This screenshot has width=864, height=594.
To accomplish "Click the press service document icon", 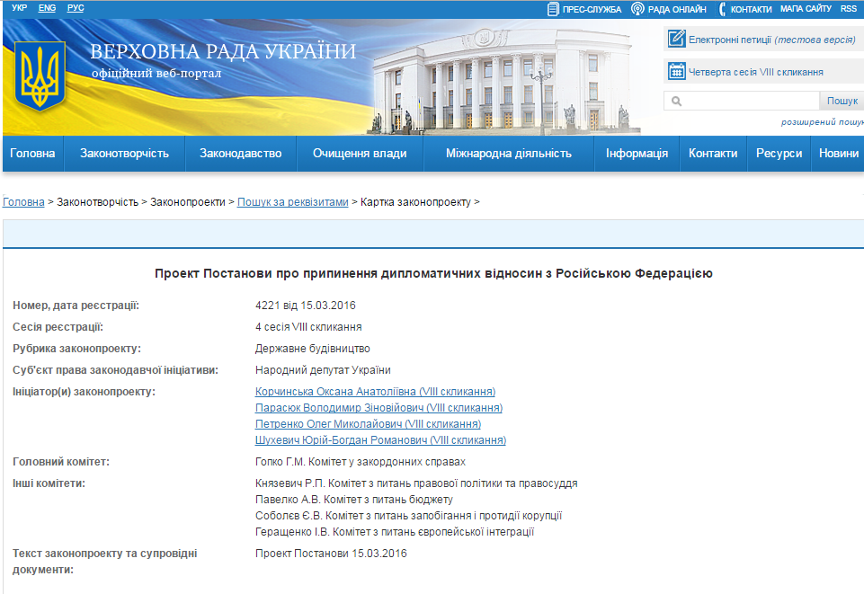I will pos(553,9).
